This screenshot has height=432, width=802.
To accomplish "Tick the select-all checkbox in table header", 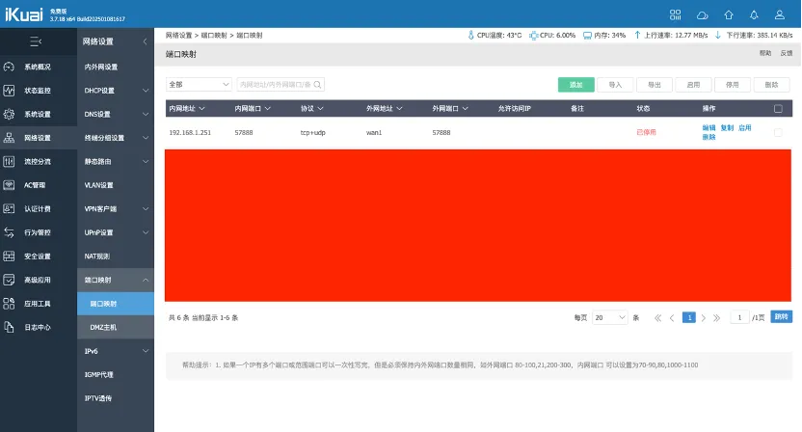I will tap(778, 109).
